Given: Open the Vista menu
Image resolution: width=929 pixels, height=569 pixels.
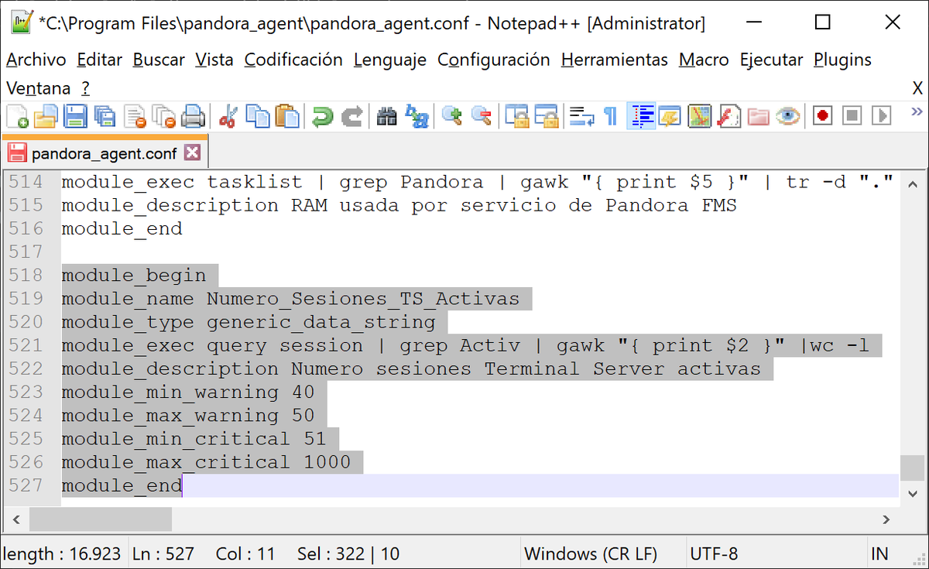Looking at the screenshot, I should coord(214,60).
